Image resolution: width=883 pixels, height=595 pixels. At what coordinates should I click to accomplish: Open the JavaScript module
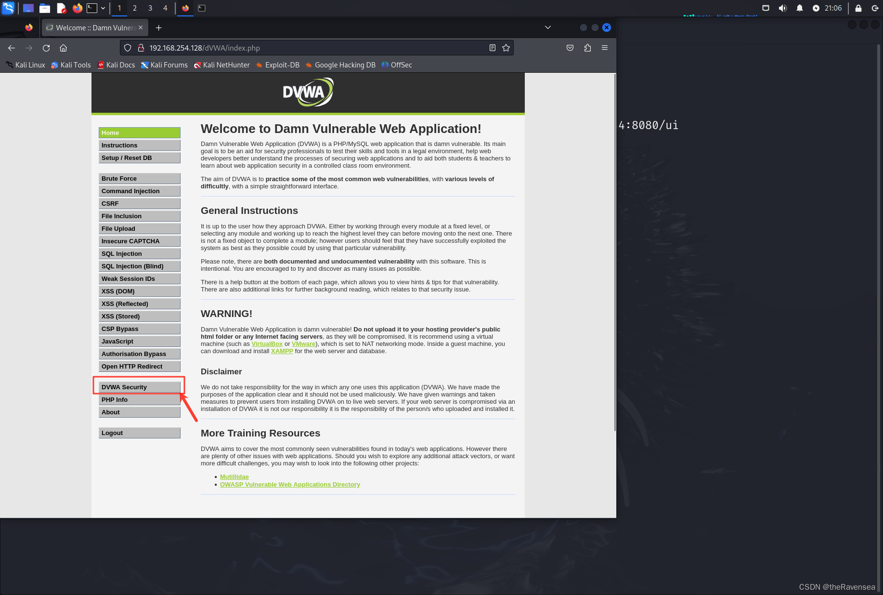coord(140,342)
